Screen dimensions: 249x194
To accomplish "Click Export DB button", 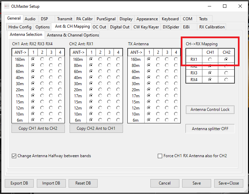I will coord(19,183).
